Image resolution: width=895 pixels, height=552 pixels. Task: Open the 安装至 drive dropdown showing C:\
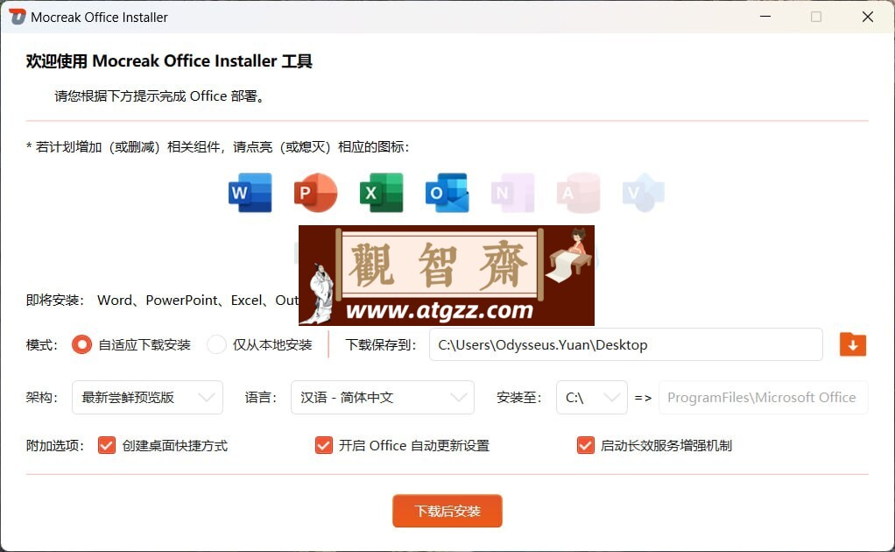point(592,397)
